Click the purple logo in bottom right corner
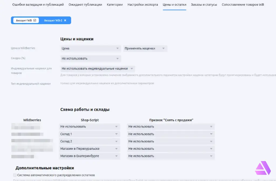Image resolution: width=276 pixels, height=181 pixels. pyautogui.click(x=263, y=168)
